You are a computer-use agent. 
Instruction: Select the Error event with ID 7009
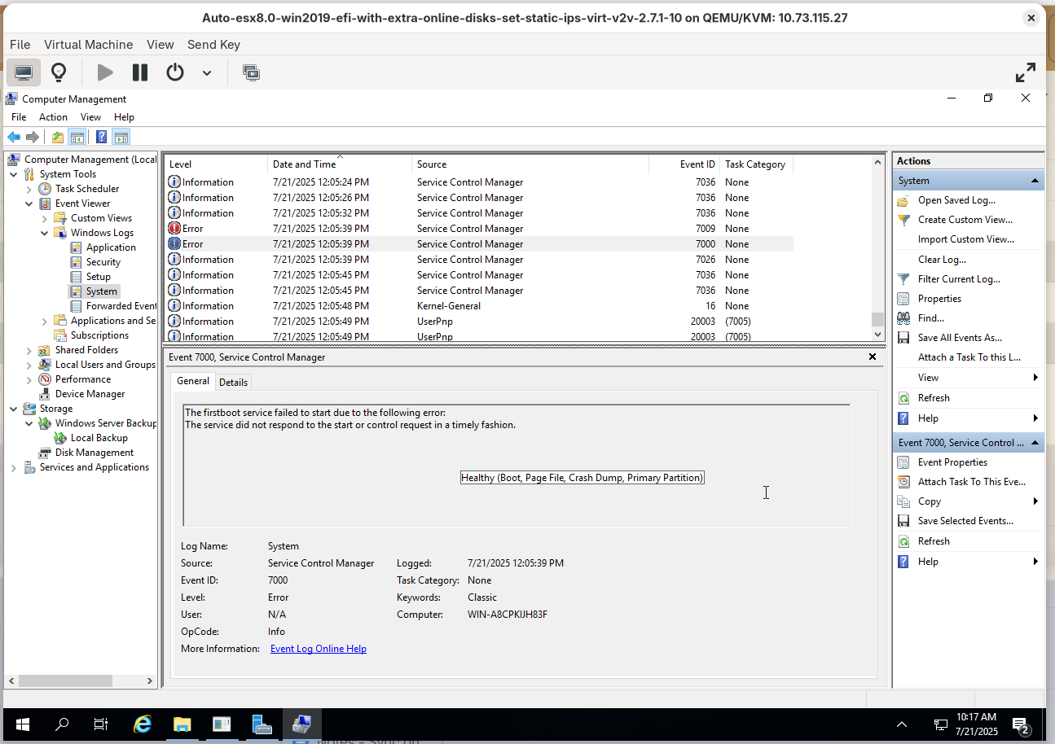[x=480, y=229]
